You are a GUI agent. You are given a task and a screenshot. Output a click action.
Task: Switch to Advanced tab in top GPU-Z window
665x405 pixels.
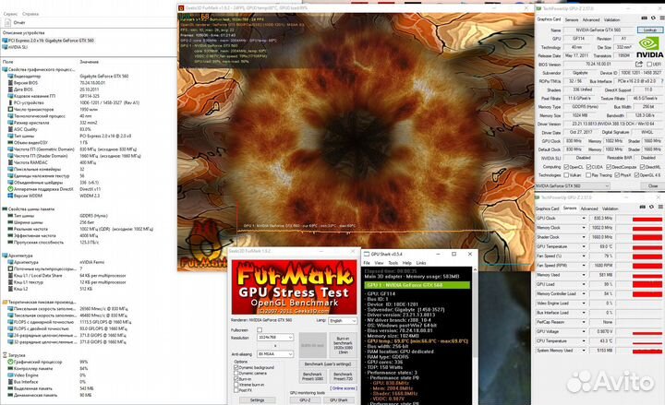[591, 19]
